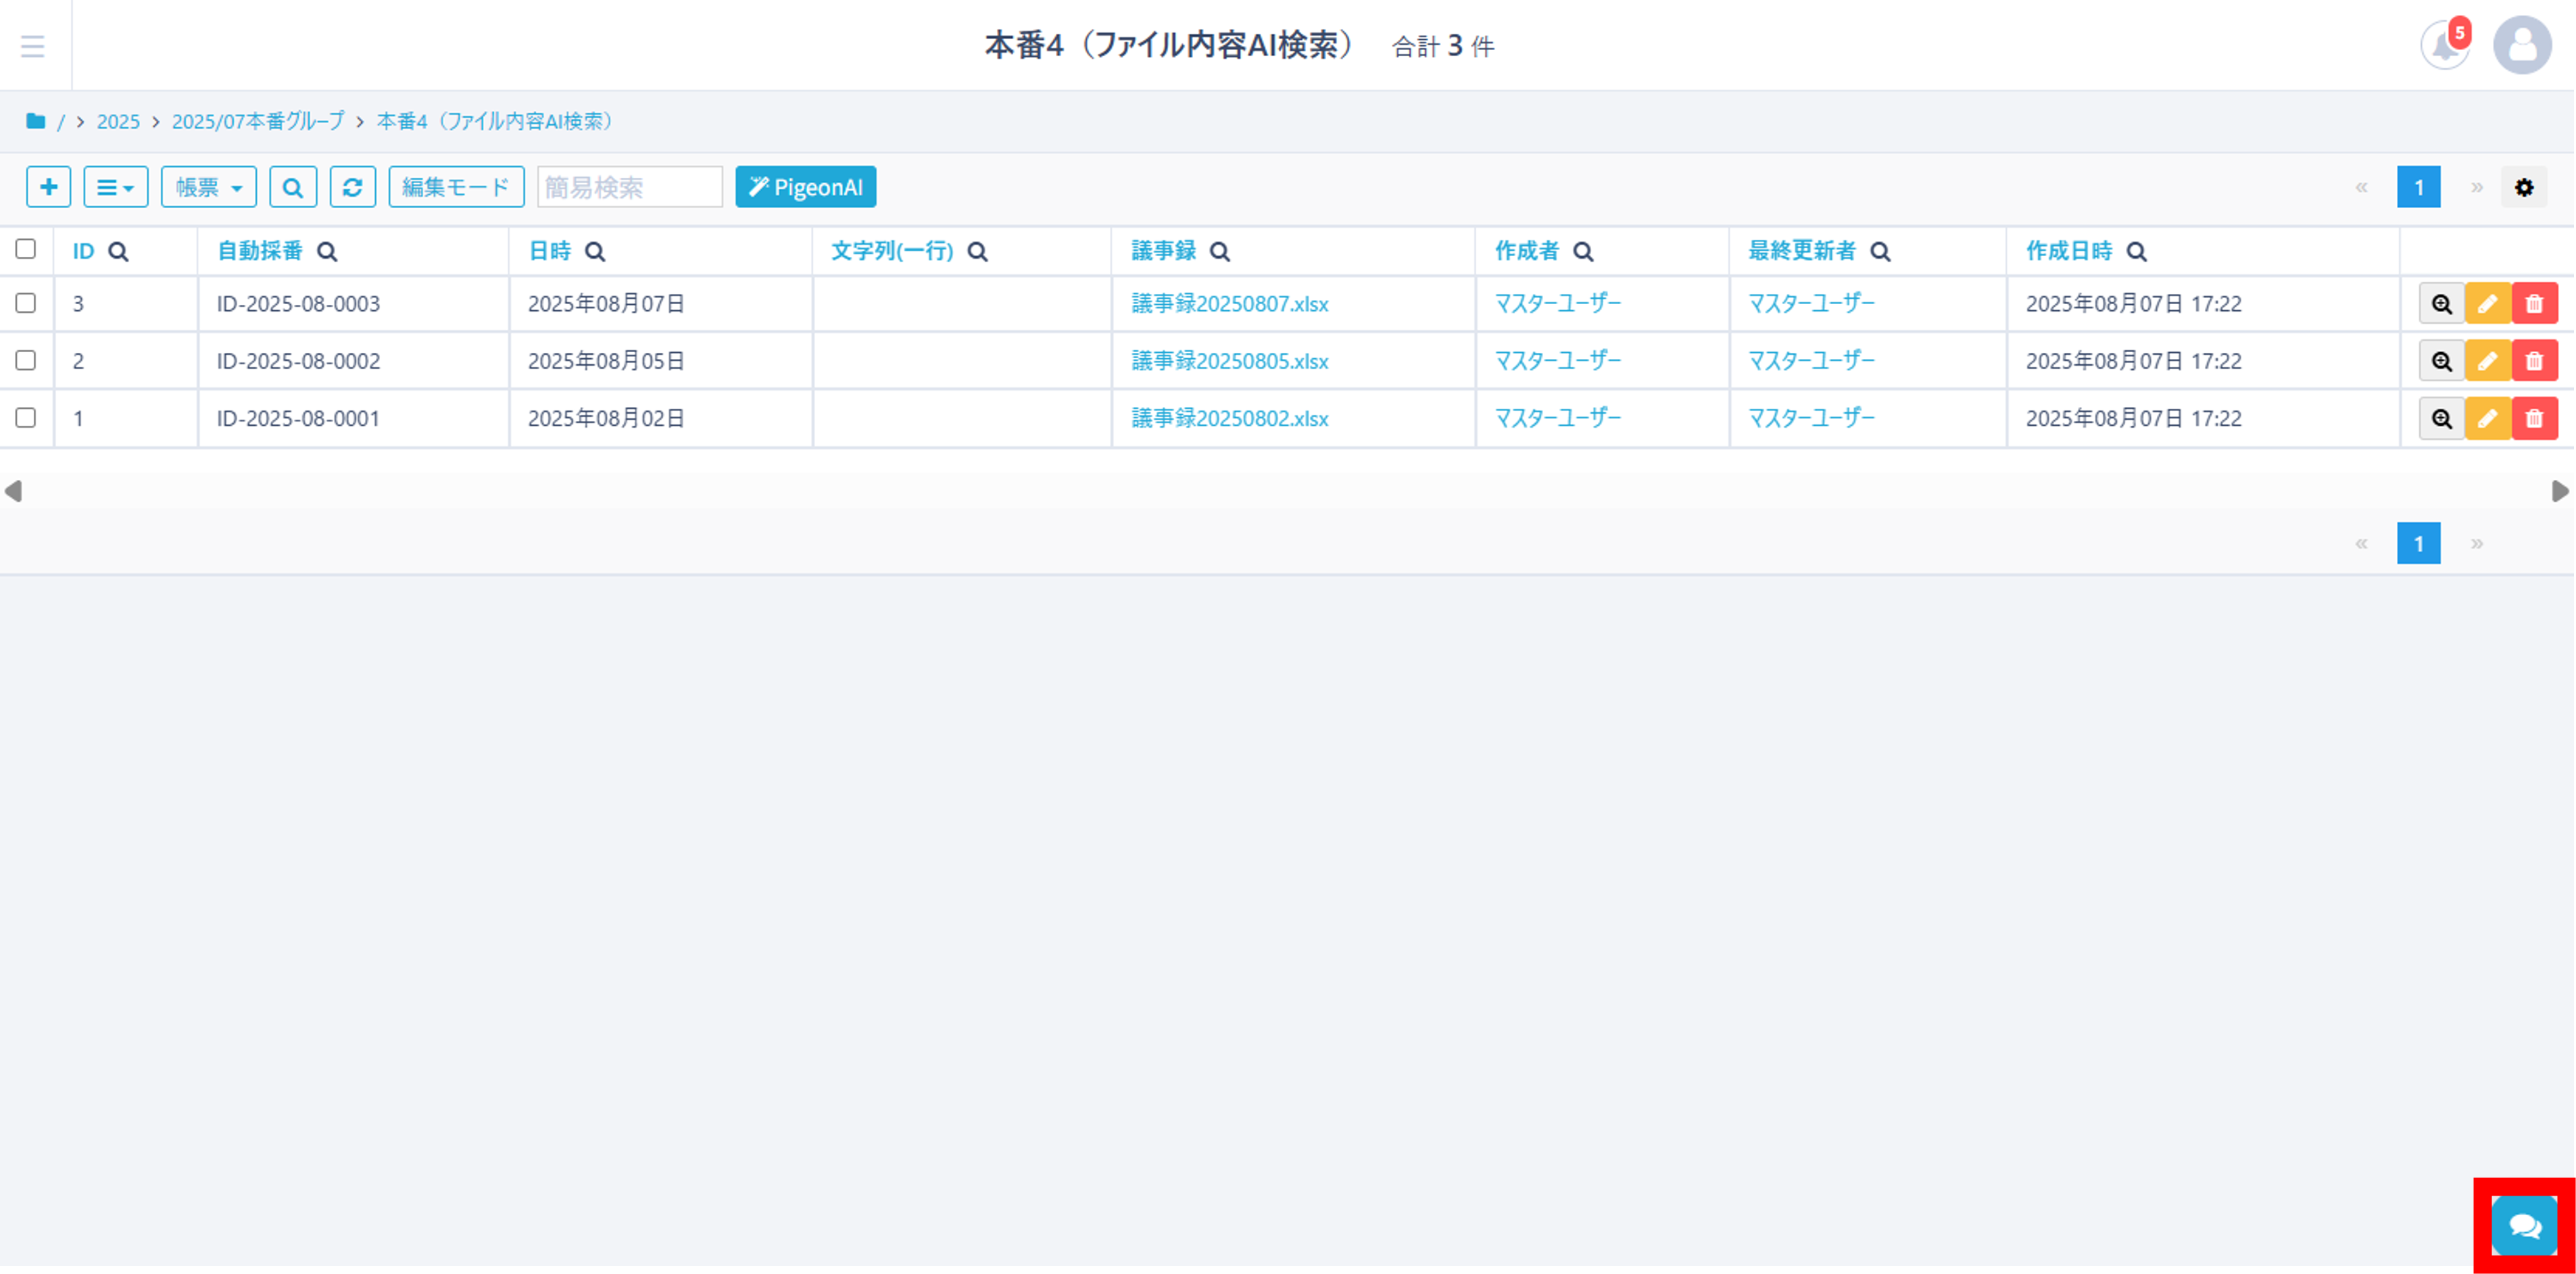View details of record ID-2025-08-0001
Screen dimensions: 2576x1274
pyautogui.click(x=2441, y=419)
